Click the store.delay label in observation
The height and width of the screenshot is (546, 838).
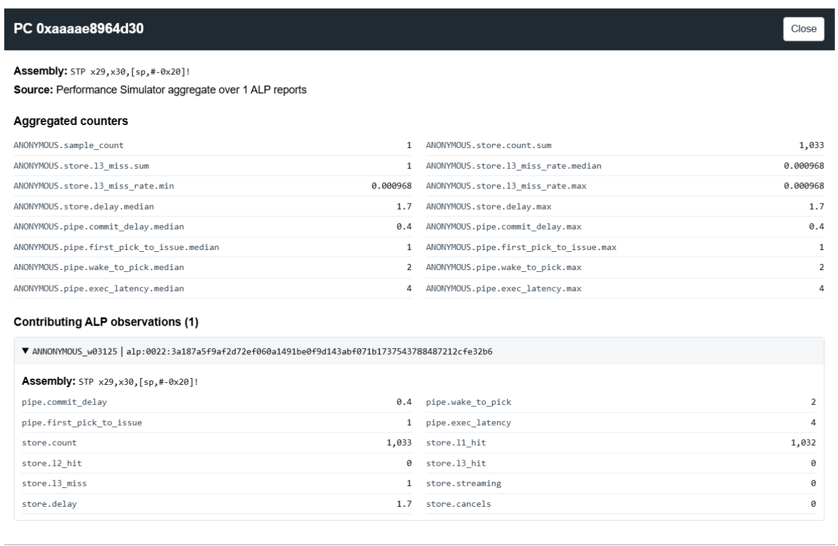tap(49, 504)
